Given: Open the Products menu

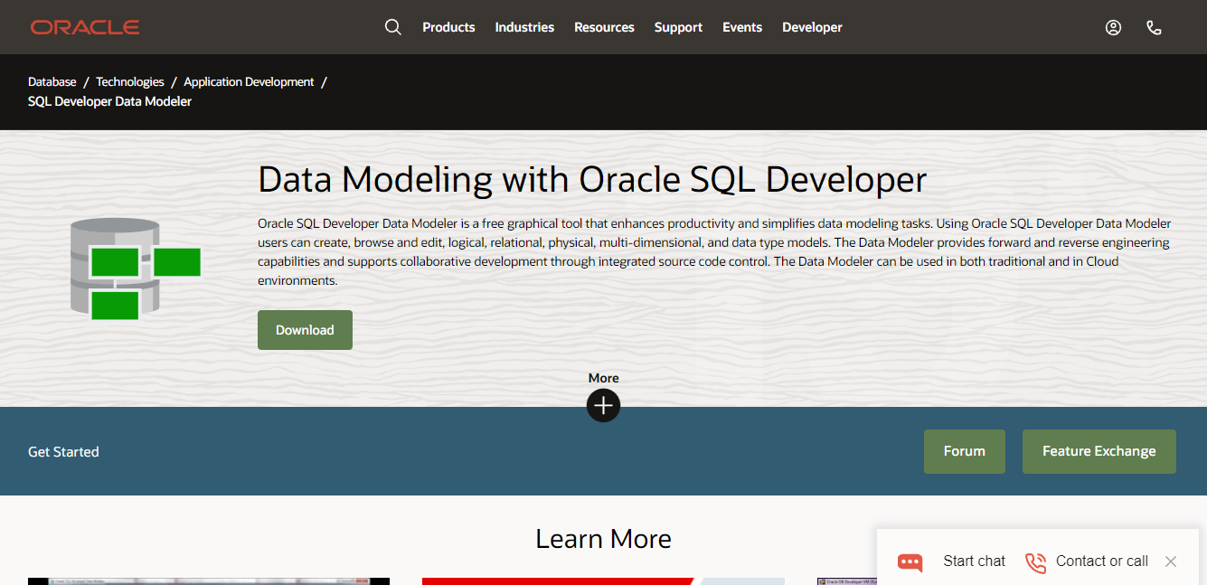Looking at the screenshot, I should click(448, 27).
